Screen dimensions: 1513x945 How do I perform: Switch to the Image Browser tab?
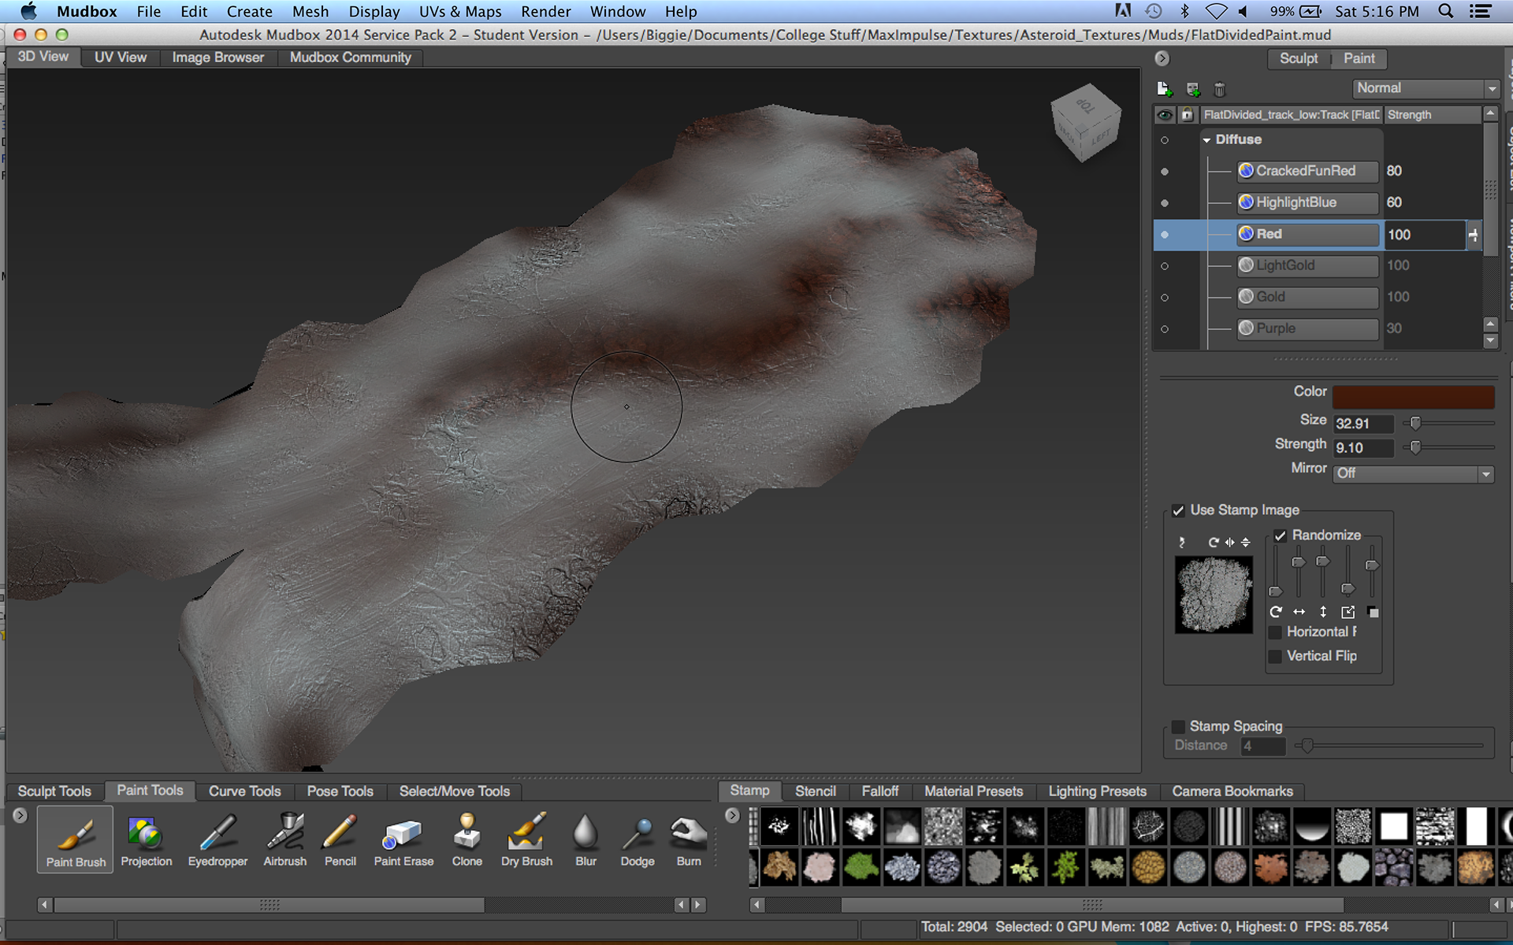point(218,57)
